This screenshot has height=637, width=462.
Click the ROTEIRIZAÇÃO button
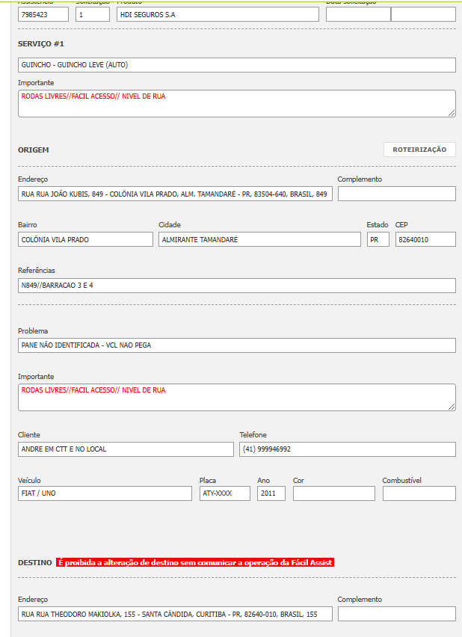pos(419,150)
